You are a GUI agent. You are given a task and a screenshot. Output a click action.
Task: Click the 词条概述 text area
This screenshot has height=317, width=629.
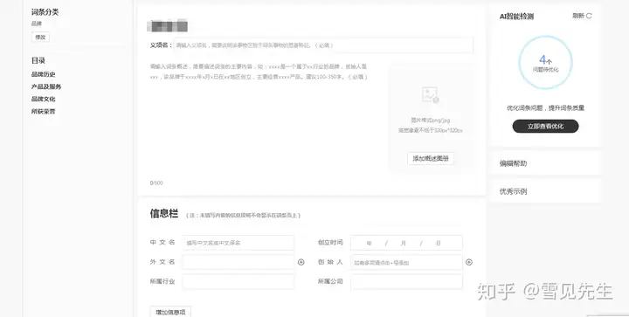265,121
